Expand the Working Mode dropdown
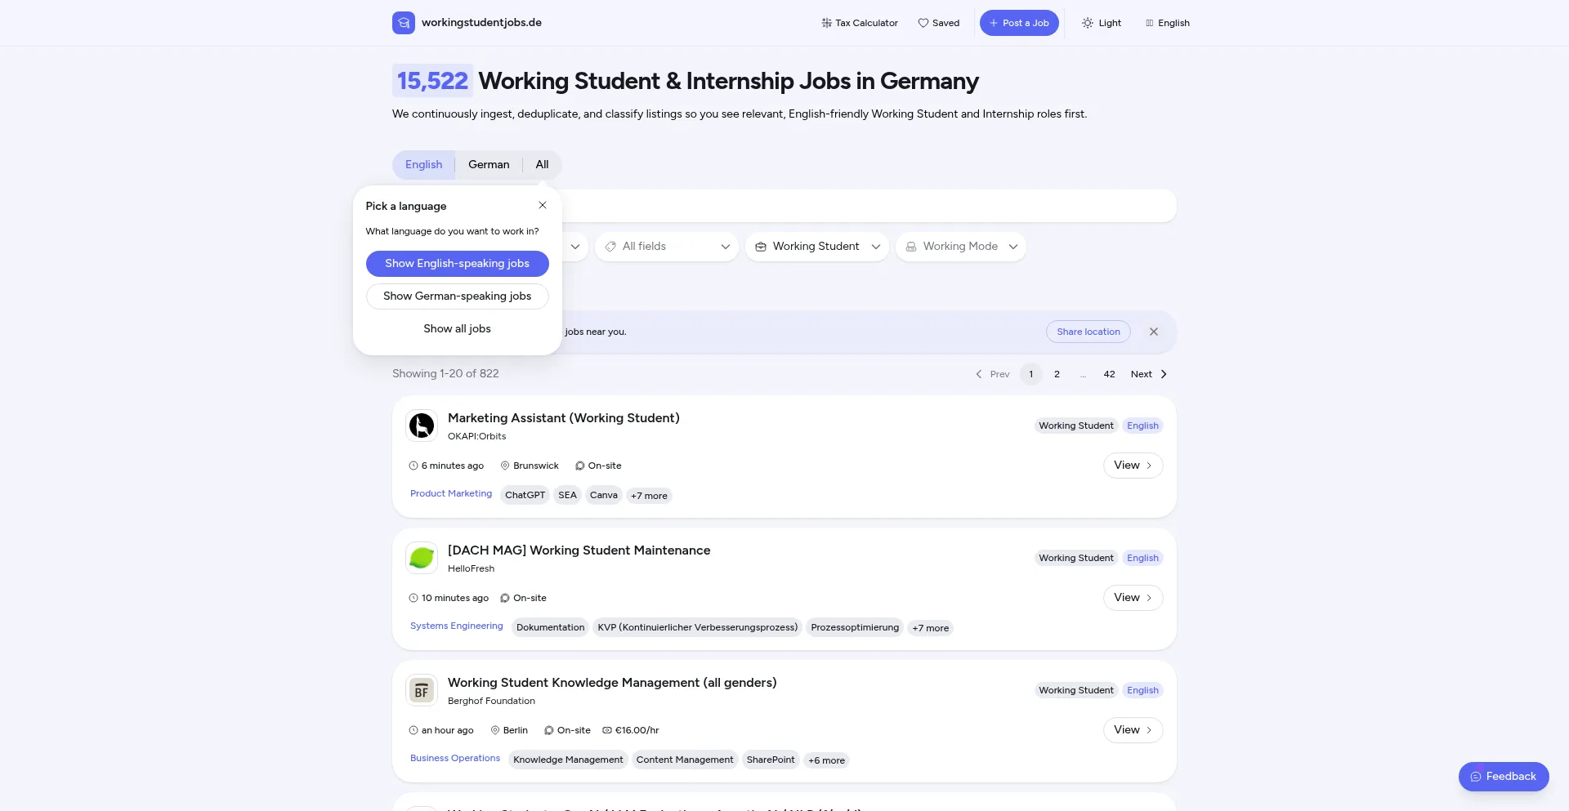Image resolution: width=1569 pixels, height=811 pixels. (x=961, y=247)
